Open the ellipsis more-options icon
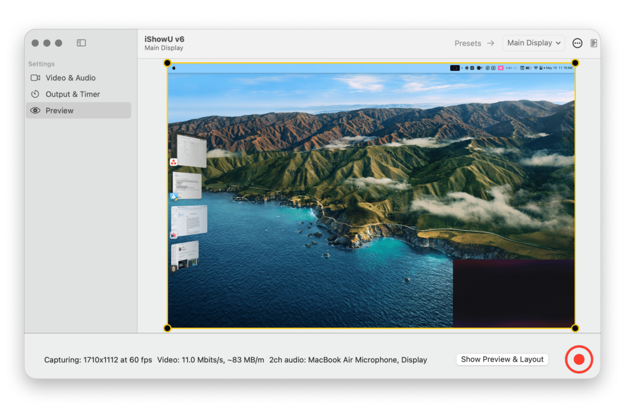This screenshot has height=411, width=625. point(577,43)
